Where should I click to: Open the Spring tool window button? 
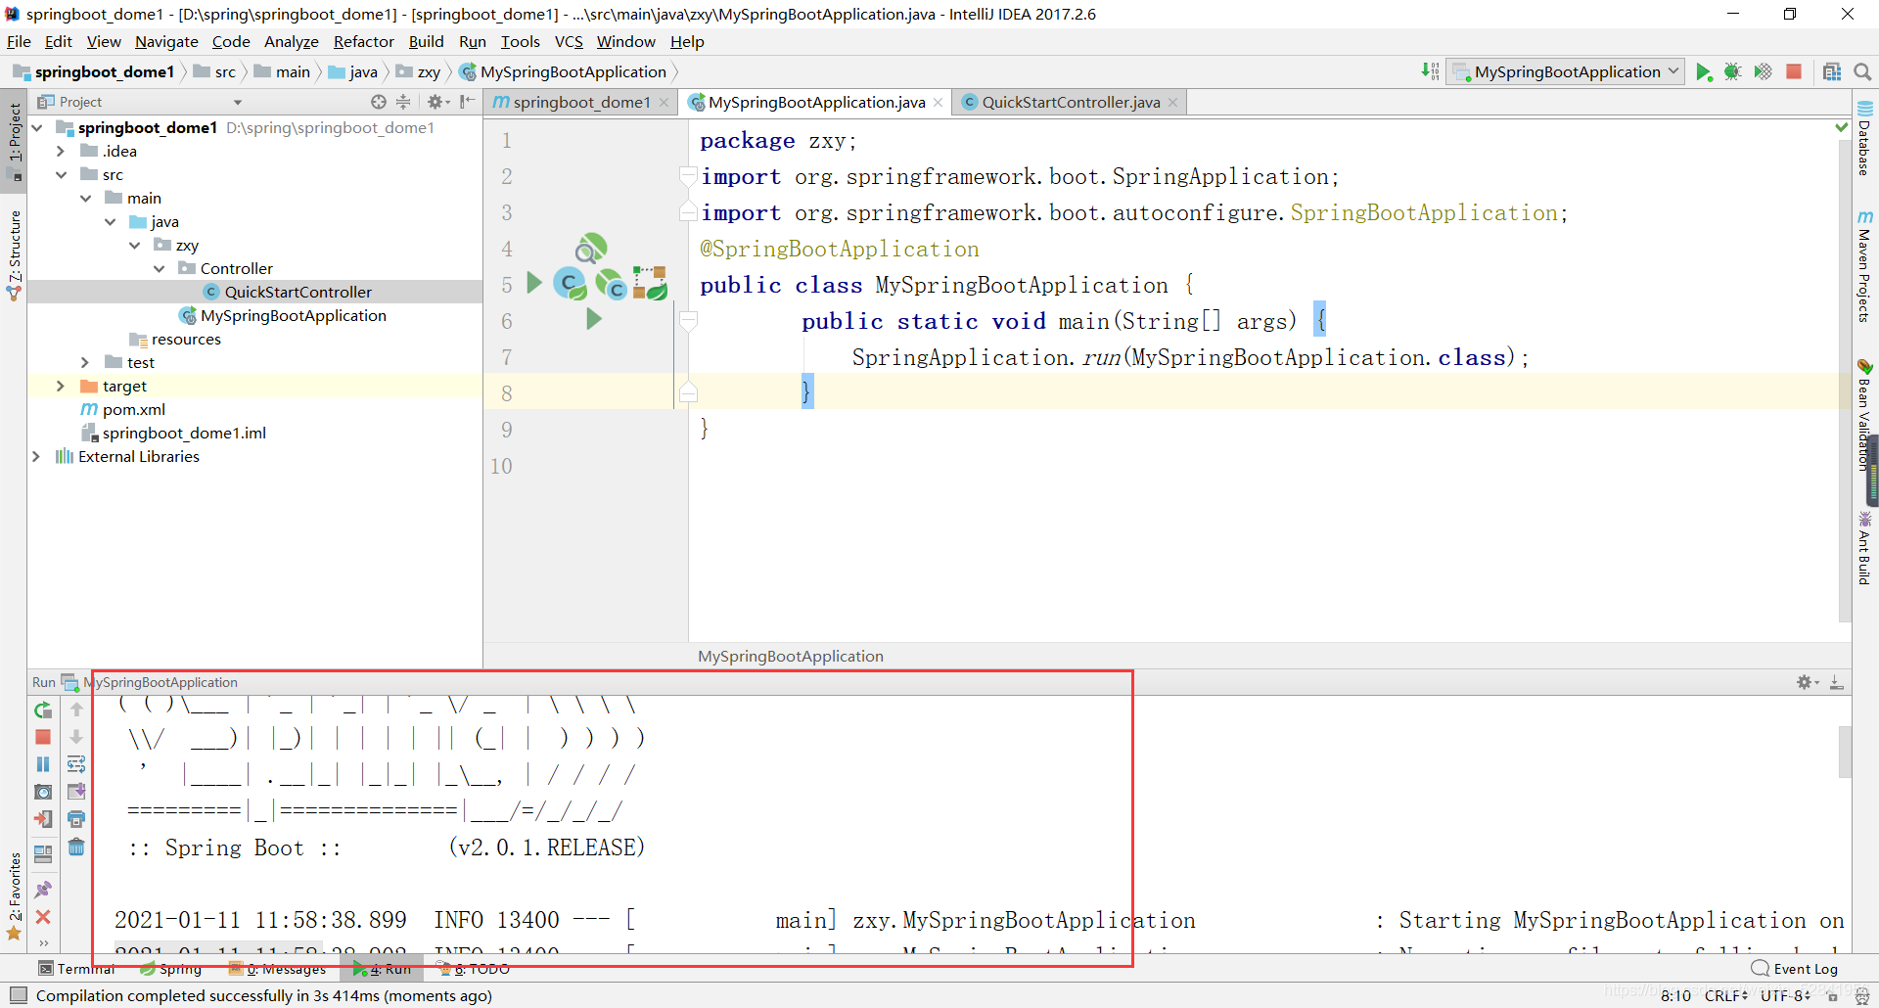pyautogui.click(x=171, y=969)
